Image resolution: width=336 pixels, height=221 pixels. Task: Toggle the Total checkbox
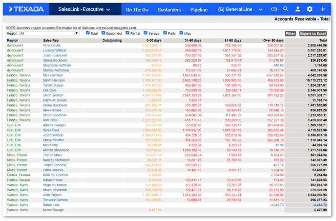88,33
